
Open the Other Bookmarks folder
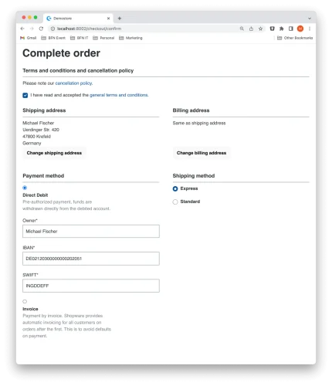(295, 38)
